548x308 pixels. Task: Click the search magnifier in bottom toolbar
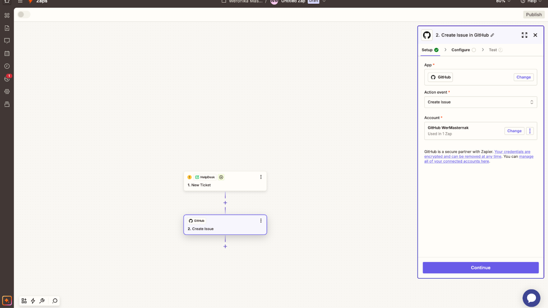(55, 301)
